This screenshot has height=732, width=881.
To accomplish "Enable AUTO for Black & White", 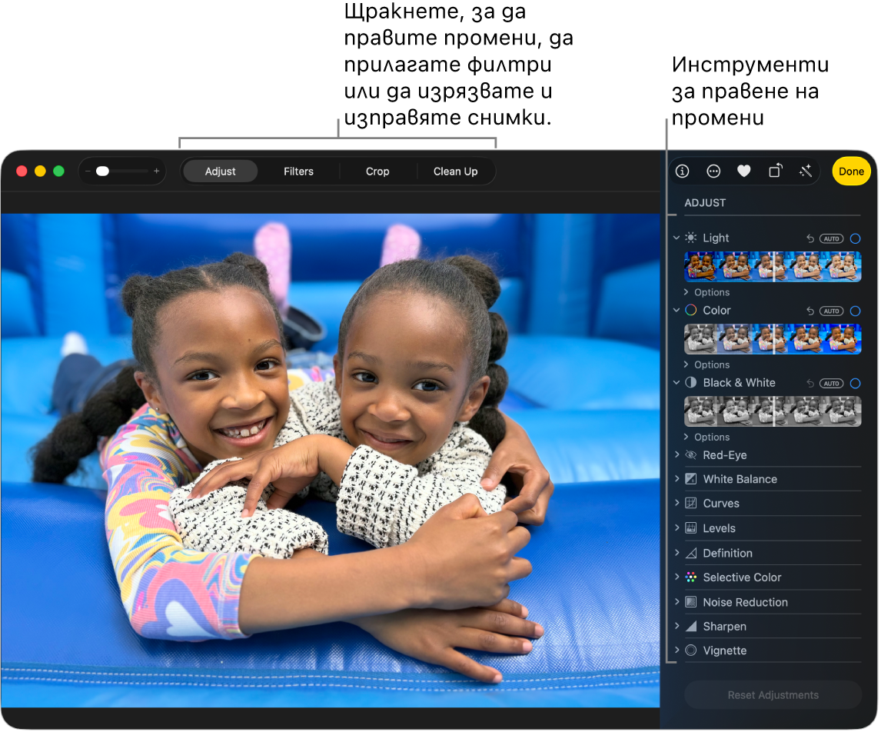I will 833,384.
